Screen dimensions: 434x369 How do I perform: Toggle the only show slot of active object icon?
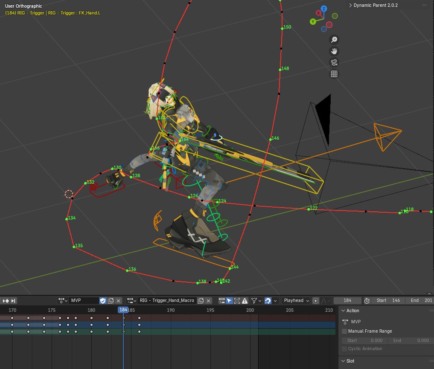pos(222,301)
